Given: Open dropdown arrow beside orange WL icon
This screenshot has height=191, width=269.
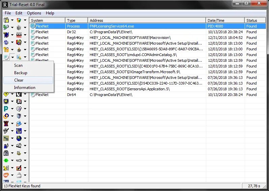Looking at the screenshot, I should [x=12, y=175].
